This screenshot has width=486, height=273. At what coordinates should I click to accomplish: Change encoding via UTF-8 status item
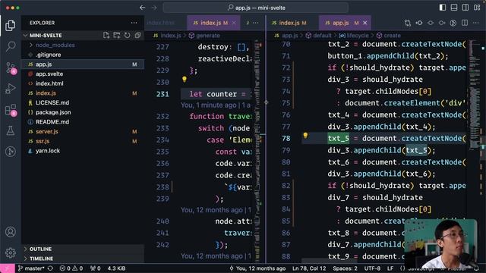pos(372,268)
